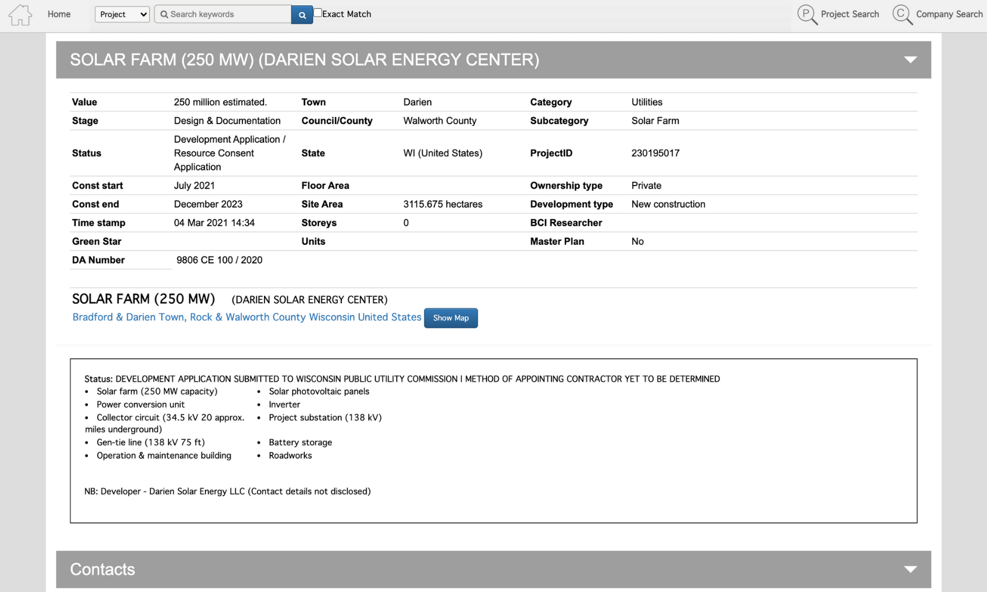Click the 'Solar photovoltaic panels' bullet
Image resolution: width=987 pixels, height=592 pixels.
tap(319, 392)
